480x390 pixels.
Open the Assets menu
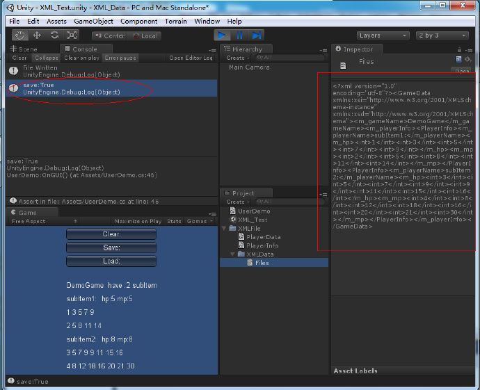pyautogui.click(x=56, y=21)
